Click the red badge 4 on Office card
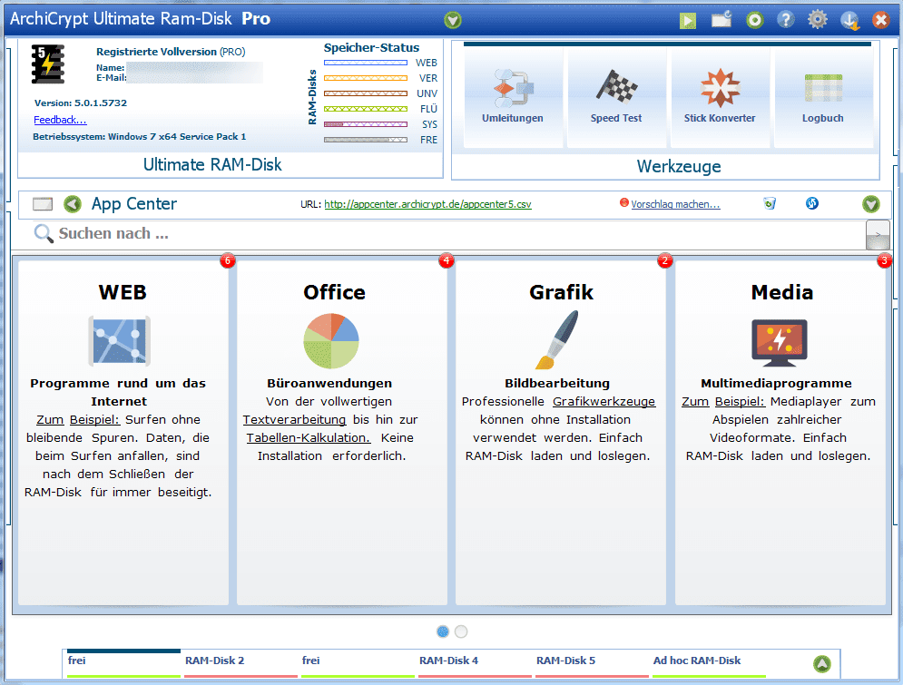This screenshot has height=685, width=903. 447,260
